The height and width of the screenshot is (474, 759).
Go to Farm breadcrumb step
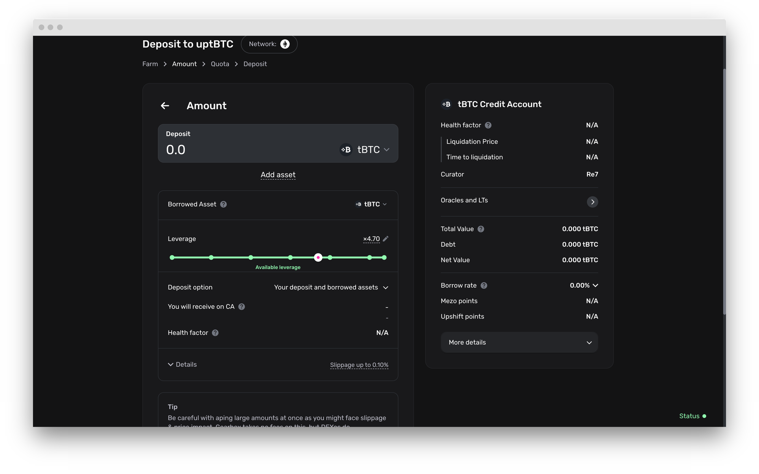150,64
